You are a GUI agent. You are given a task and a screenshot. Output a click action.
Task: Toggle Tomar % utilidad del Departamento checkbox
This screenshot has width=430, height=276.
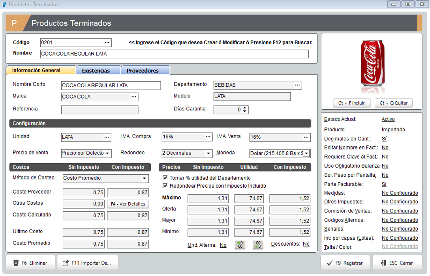click(165, 178)
